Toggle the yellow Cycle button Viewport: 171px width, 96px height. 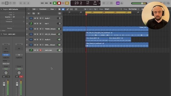point(67,3)
